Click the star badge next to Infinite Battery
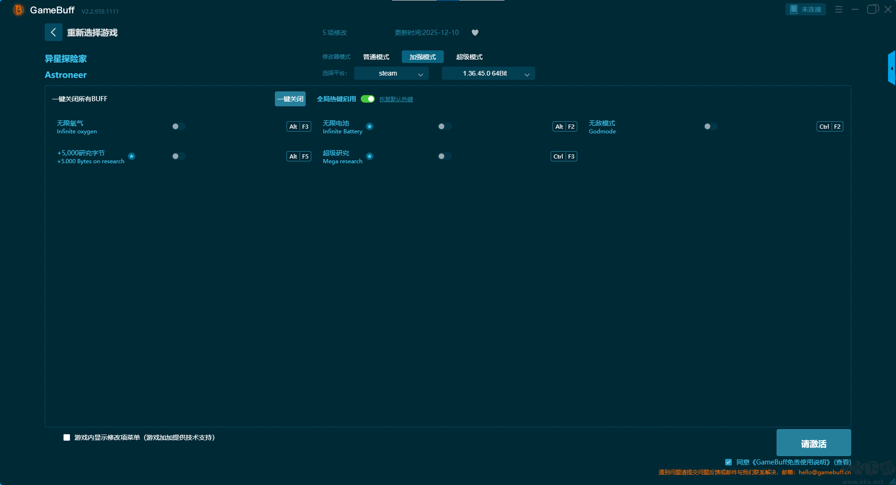Image resolution: width=896 pixels, height=485 pixels. pos(370,126)
